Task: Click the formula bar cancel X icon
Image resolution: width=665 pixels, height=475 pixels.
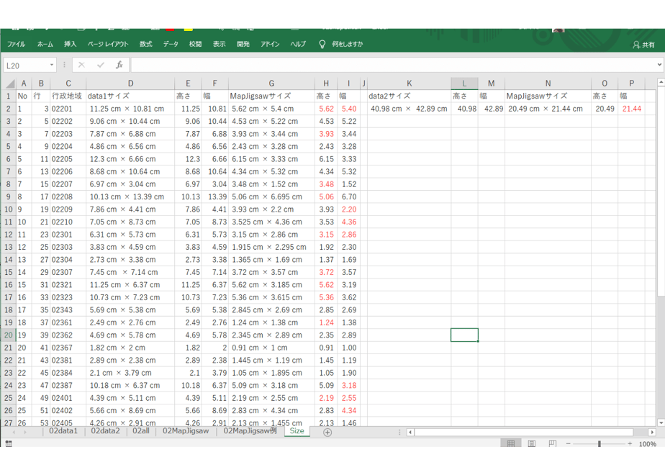Action: (x=81, y=65)
